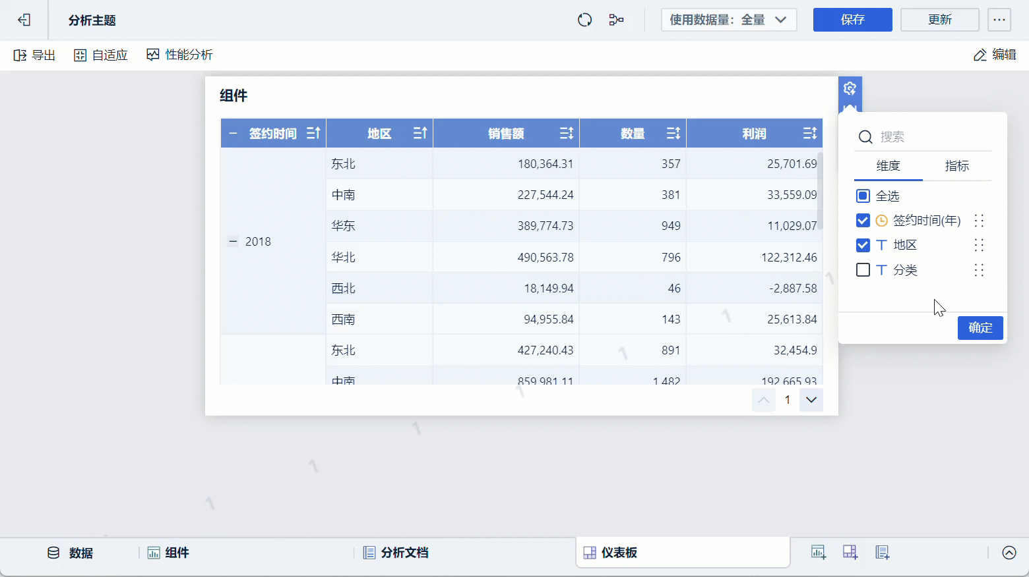The width and height of the screenshot is (1029, 577).
Task: Click the 西南 region cell
Action: [379, 319]
